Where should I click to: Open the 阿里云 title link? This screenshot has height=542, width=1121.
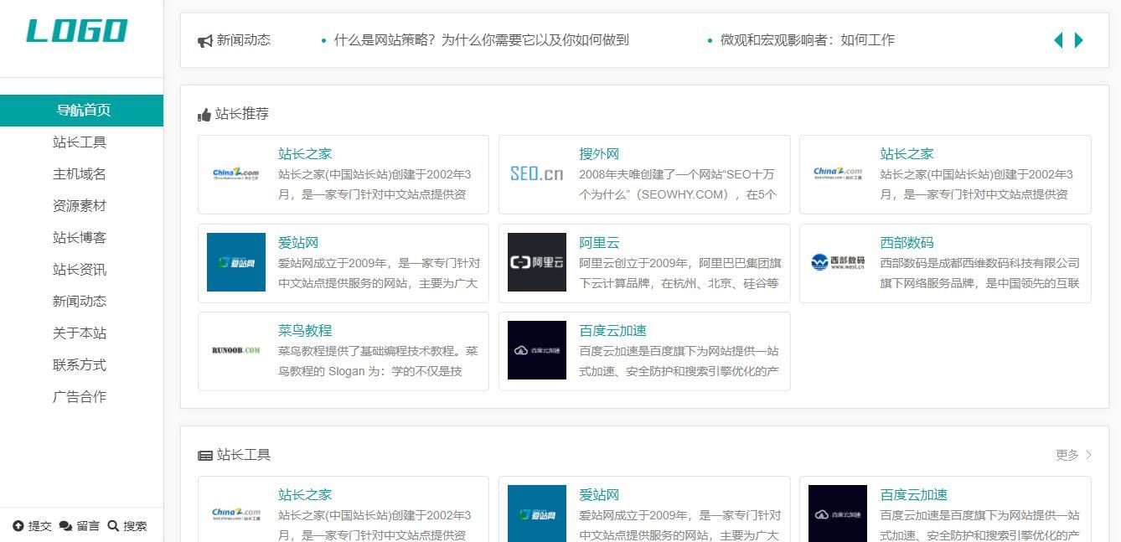pyautogui.click(x=599, y=243)
